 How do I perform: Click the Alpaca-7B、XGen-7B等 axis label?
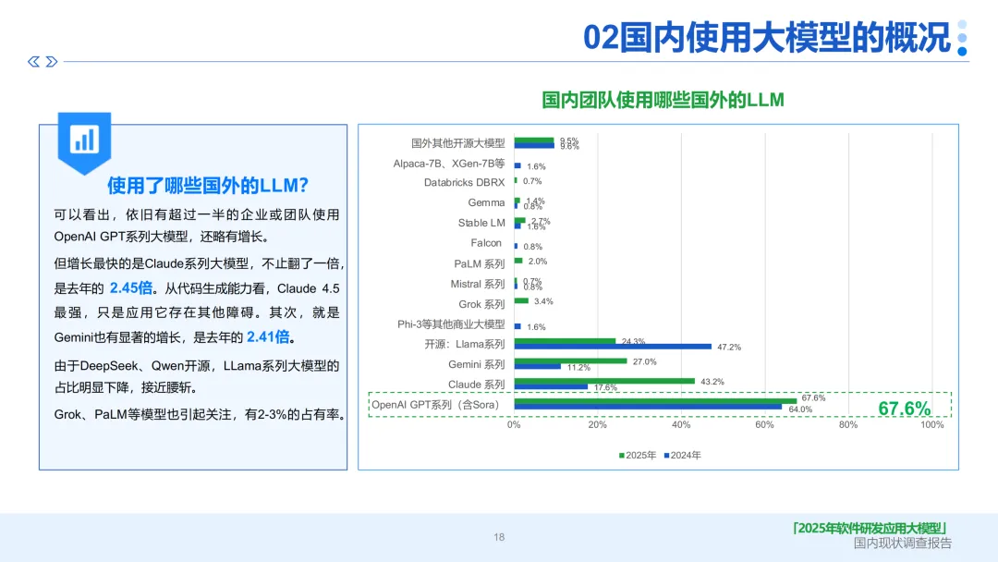449,164
